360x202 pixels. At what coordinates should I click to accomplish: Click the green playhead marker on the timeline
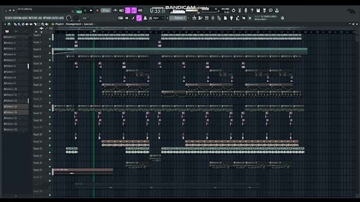click(94, 31)
